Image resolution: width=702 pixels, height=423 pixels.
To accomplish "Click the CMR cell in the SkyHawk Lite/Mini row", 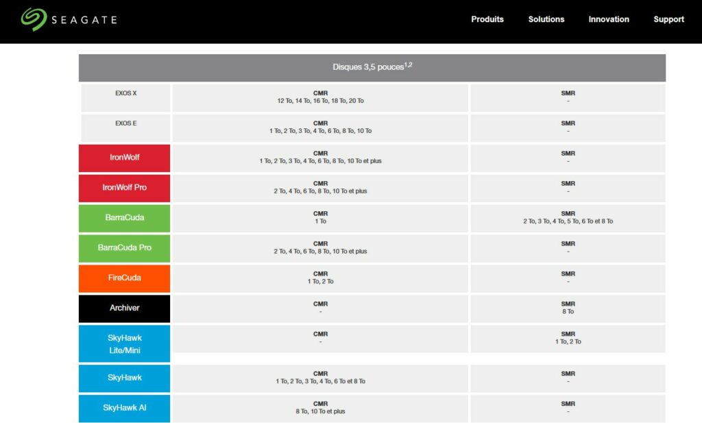I will (x=321, y=339).
